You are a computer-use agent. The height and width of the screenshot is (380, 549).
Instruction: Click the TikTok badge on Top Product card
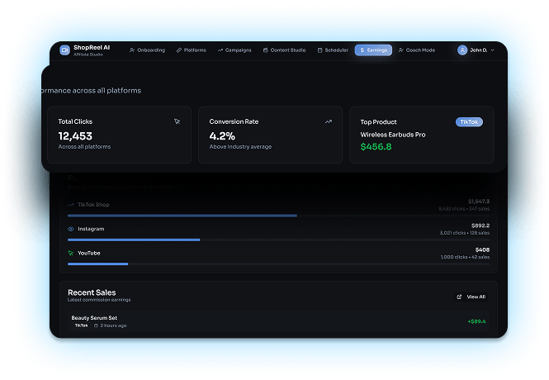tap(469, 122)
